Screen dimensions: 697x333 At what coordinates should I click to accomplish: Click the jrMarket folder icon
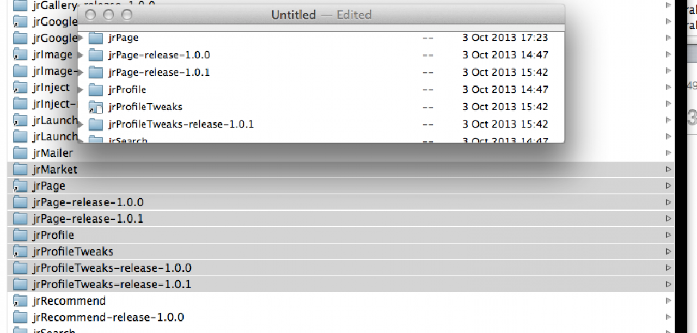[20, 169]
